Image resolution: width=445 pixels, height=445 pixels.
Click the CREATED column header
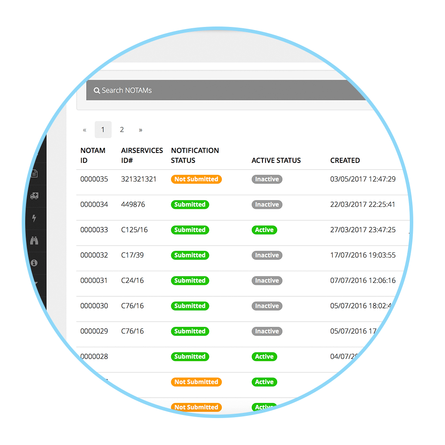(345, 160)
